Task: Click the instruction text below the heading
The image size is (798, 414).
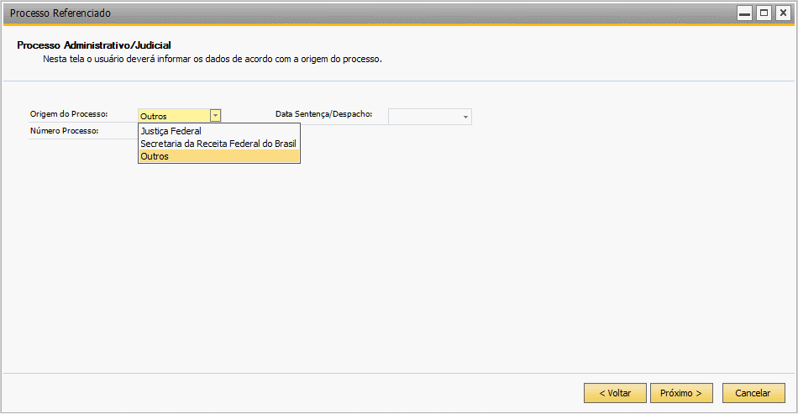Action: click(x=213, y=59)
